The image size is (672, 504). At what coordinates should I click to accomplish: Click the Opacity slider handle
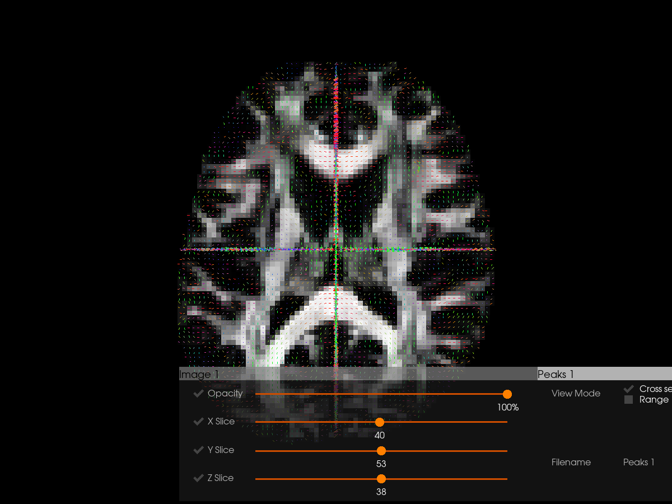[x=507, y=394]
